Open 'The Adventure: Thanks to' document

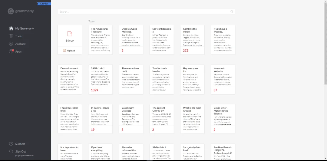coord(100,40)
